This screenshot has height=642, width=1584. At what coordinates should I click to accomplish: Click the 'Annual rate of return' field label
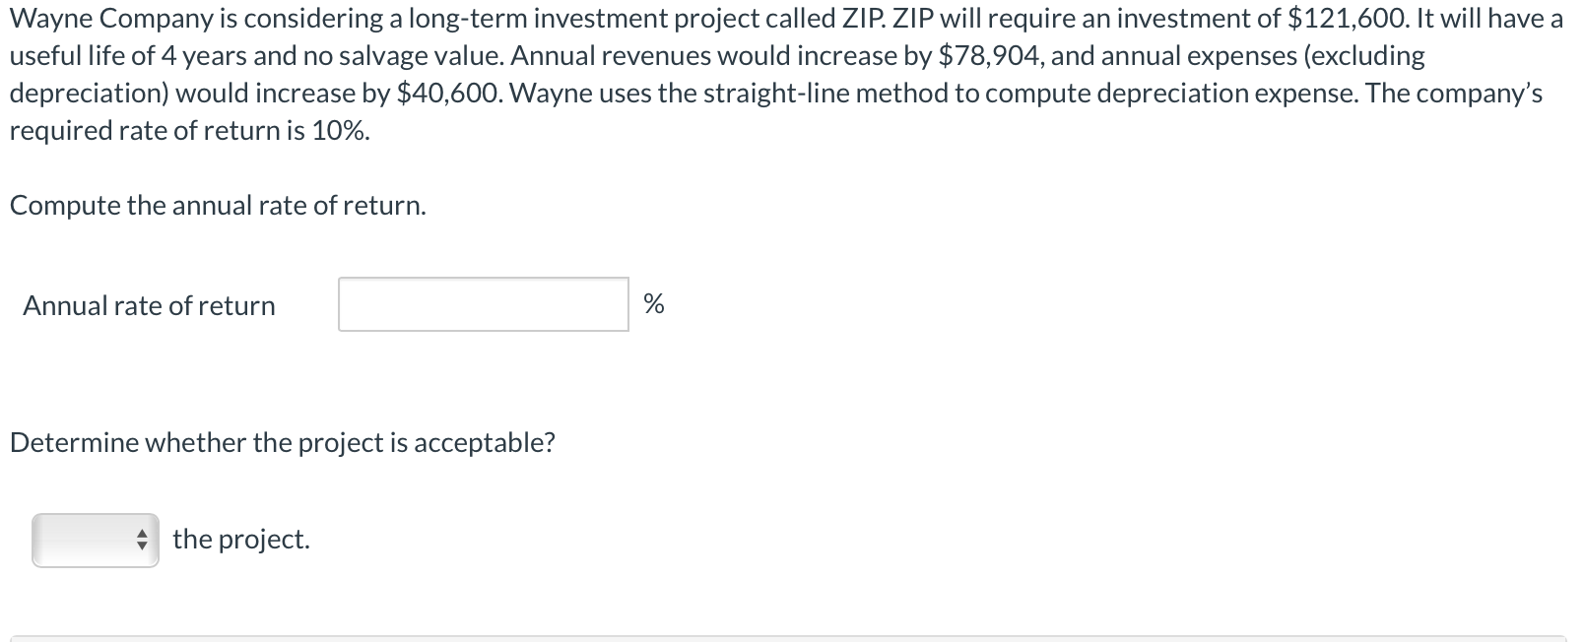point(149,305)
